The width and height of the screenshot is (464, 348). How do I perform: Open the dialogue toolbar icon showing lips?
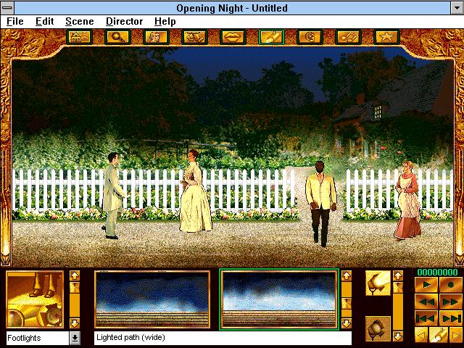pos(233,37)
